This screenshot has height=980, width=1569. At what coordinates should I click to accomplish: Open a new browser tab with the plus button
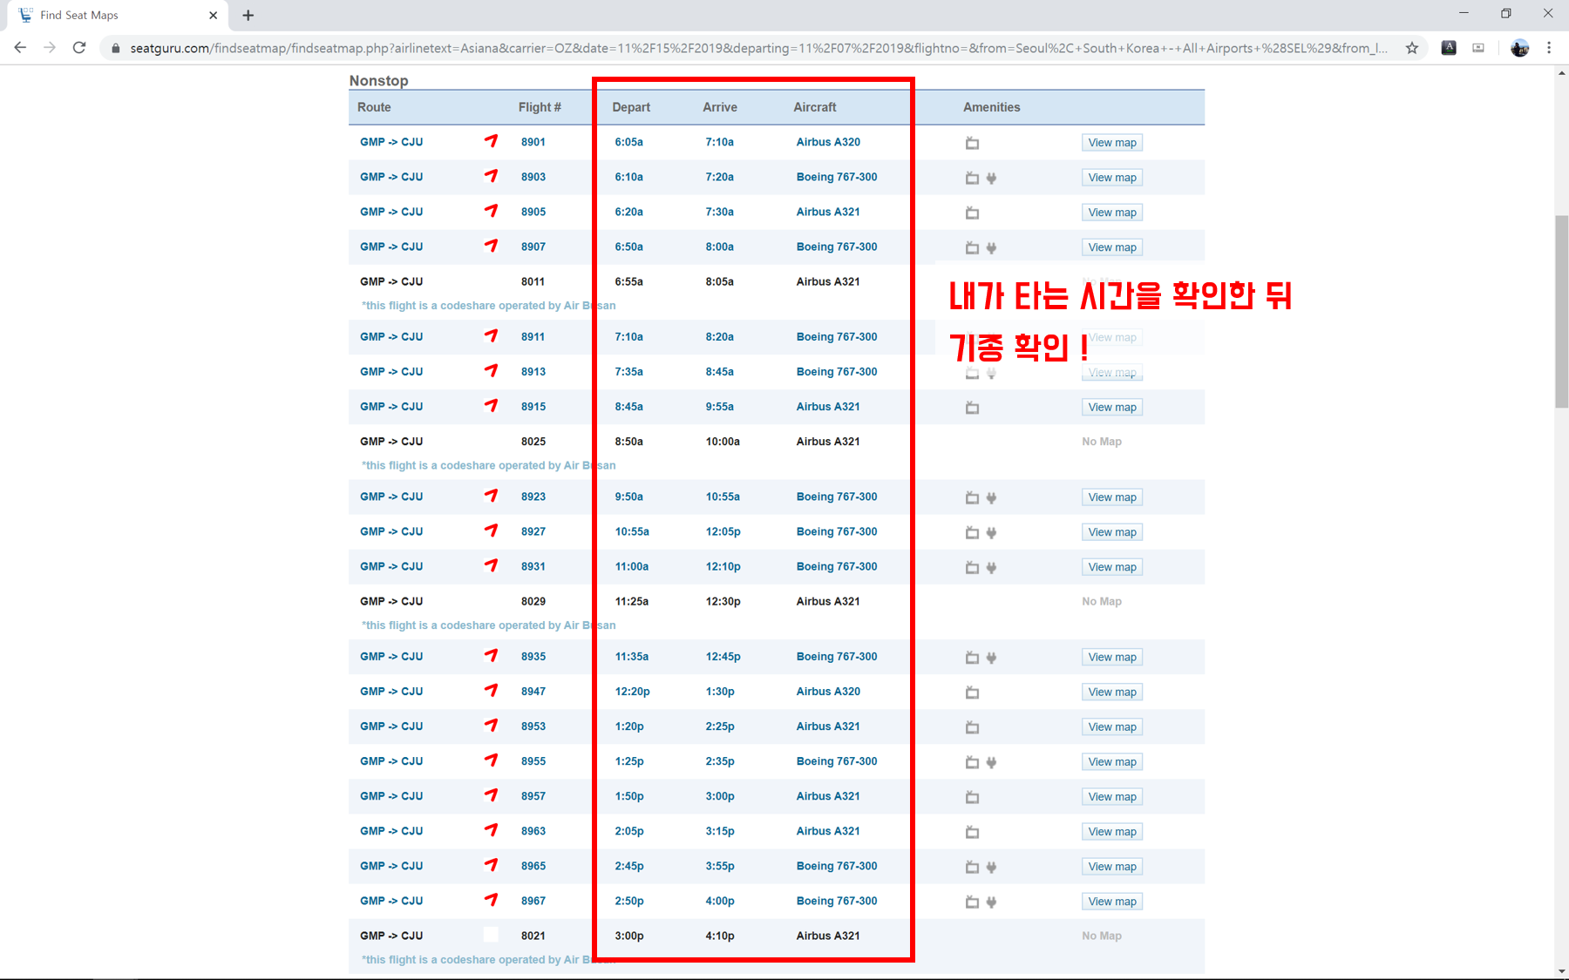coord(248,15)
